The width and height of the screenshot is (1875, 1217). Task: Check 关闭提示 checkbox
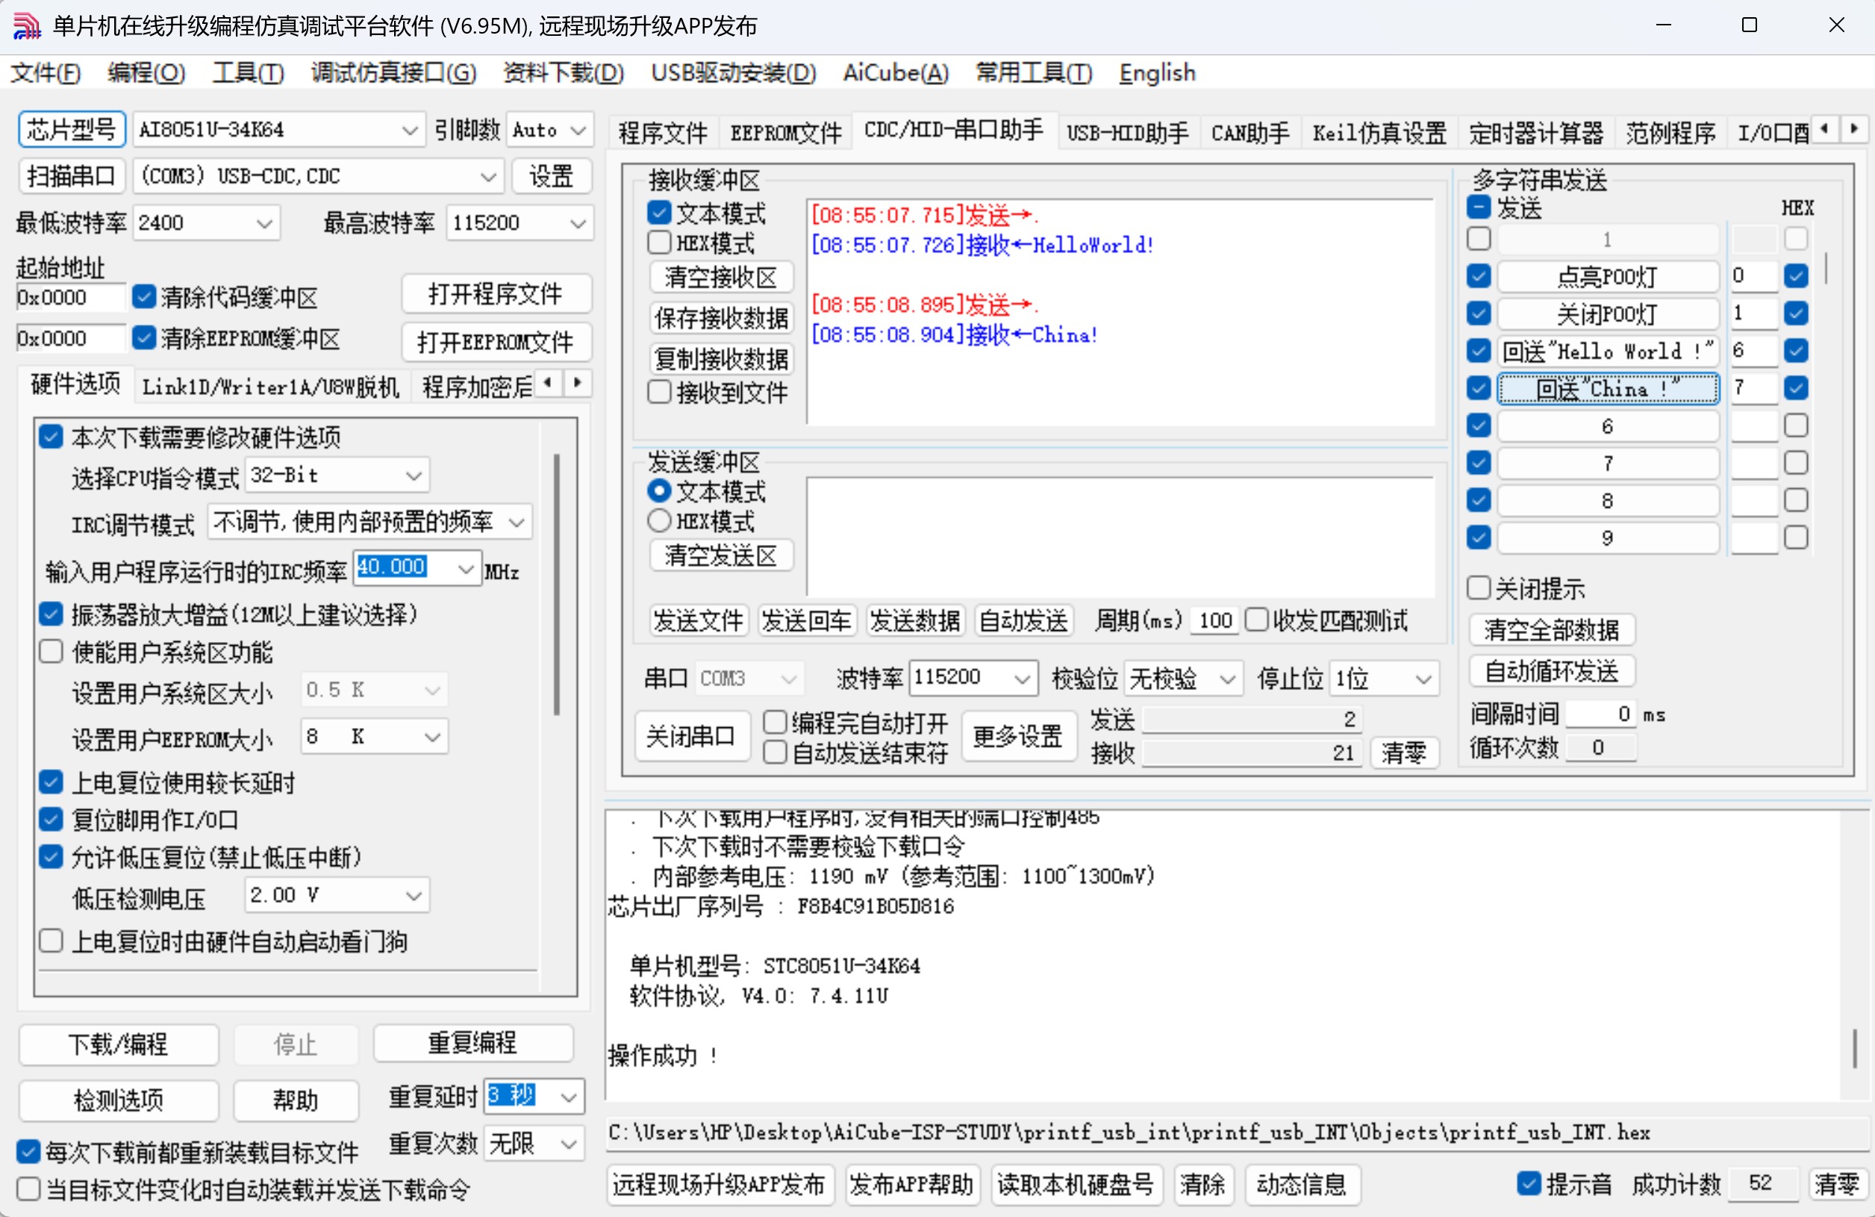point(1479,588)
